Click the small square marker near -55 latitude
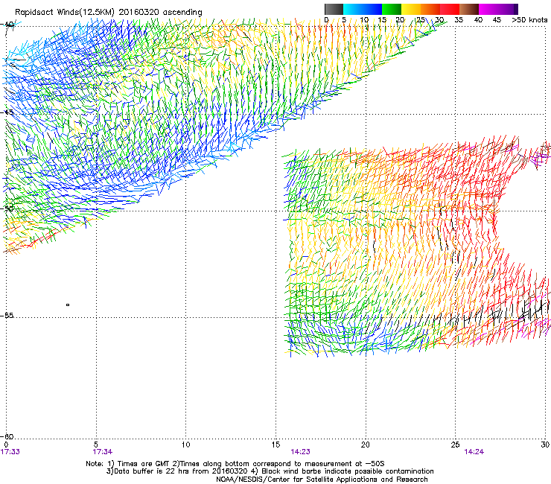This screenshot has width=551, height=484. 68,305
